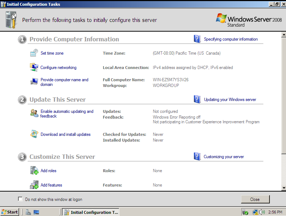Open Provide computer name and domain link
The image size is (286, 216).
click(x=64, y=82)
